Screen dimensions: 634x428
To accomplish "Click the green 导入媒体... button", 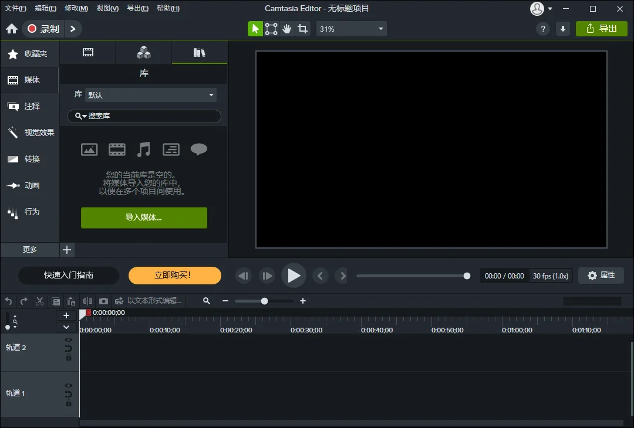I will pyautogui.click(x=144, y=218).
